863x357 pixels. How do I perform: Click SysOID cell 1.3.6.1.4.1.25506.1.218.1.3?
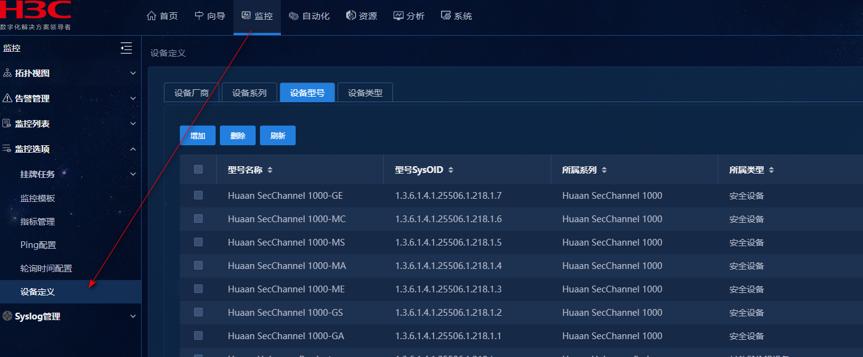coord(448,289)
